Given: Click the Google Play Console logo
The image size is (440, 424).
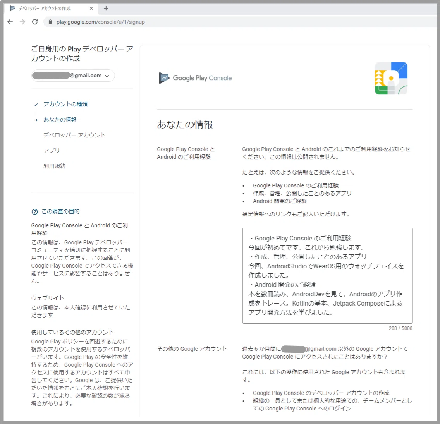Looking at the screenshot, I should 195,78.
